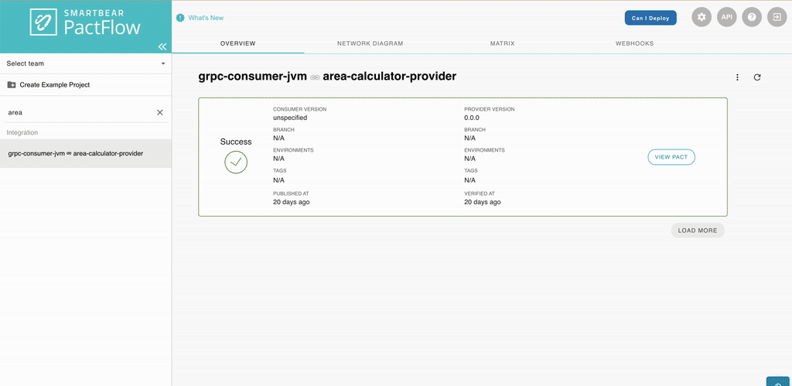Screen dimensions: 792x386
Task: Click the area-calculator-provider heading text
Action: (390, 77)
